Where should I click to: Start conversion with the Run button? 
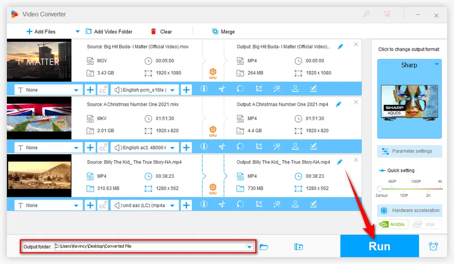coord(380,246)
